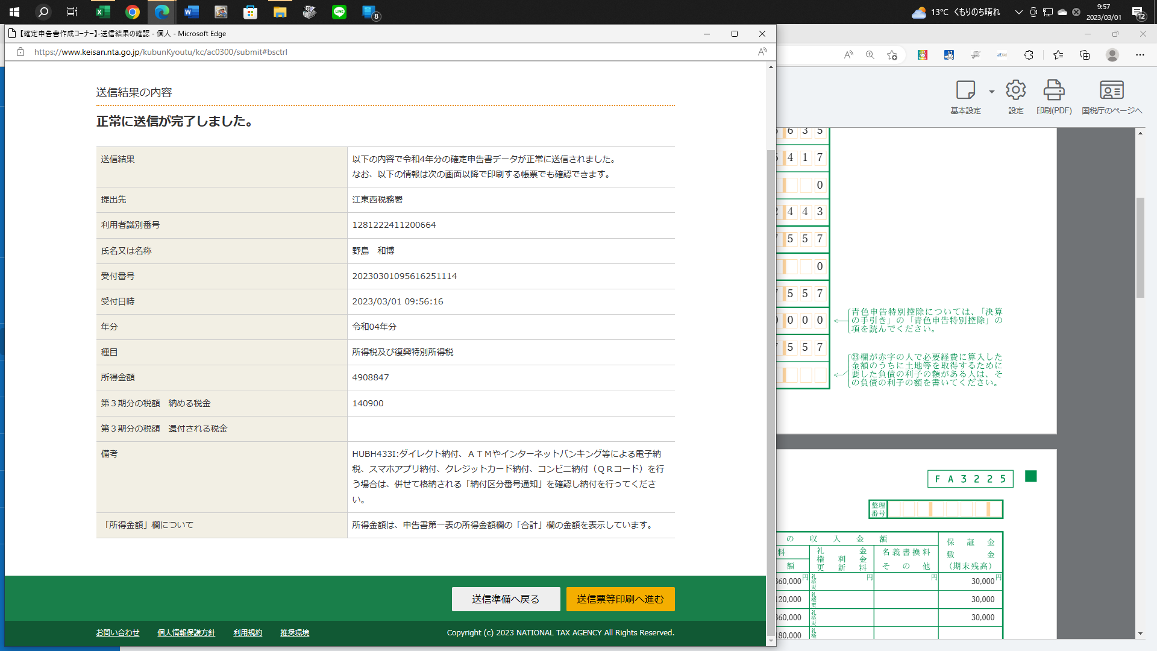Open the お問い合わせ link
Image resolution: width=1157 pixels, height=651 pixels.
tap(118, 633)
